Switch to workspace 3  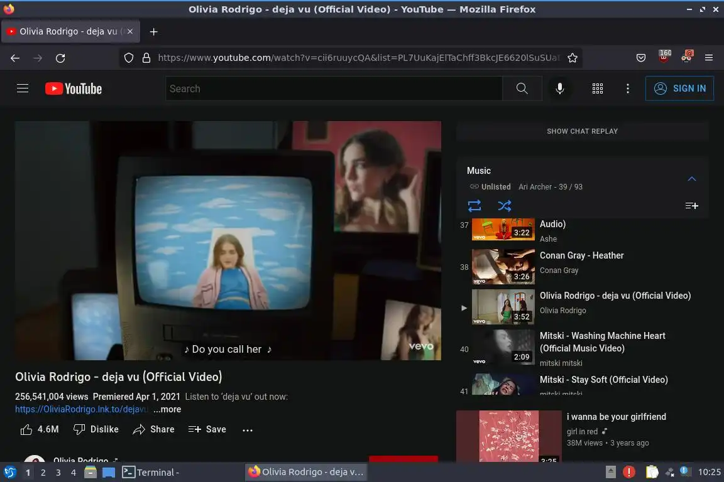point(58,473)
